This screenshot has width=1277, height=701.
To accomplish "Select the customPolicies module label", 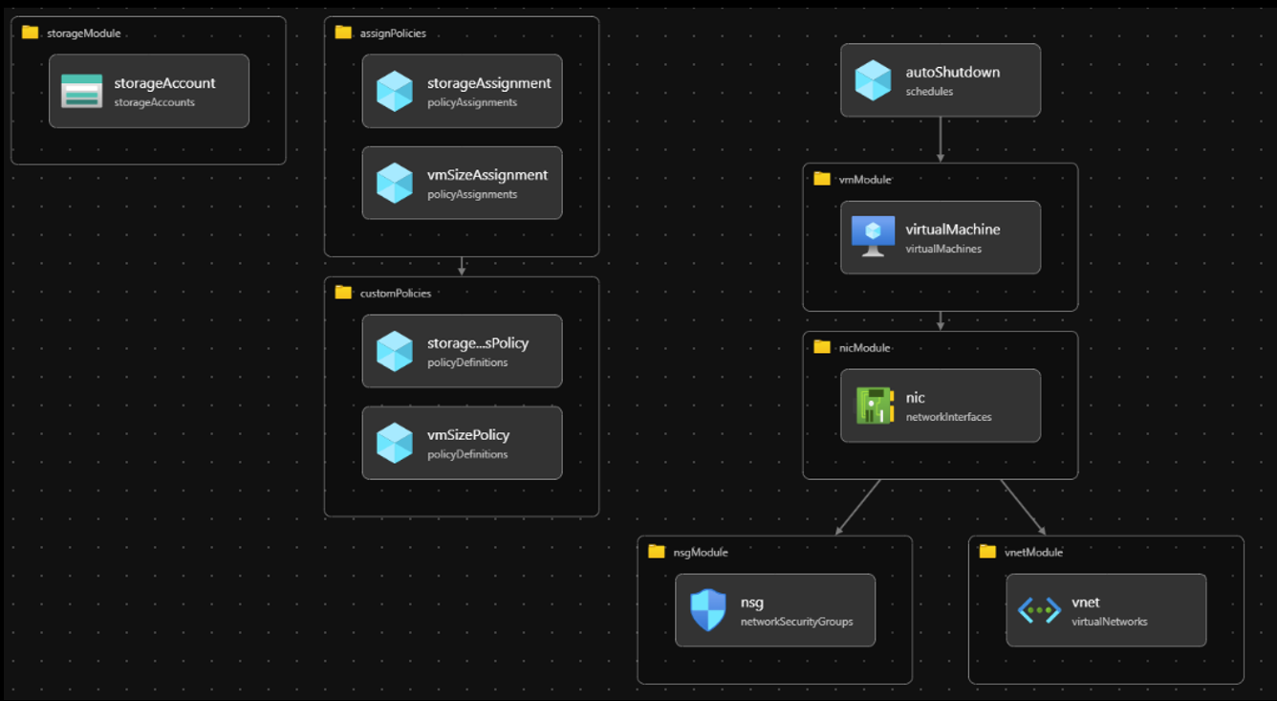I will pyautogui.click(x=395, y=293).
